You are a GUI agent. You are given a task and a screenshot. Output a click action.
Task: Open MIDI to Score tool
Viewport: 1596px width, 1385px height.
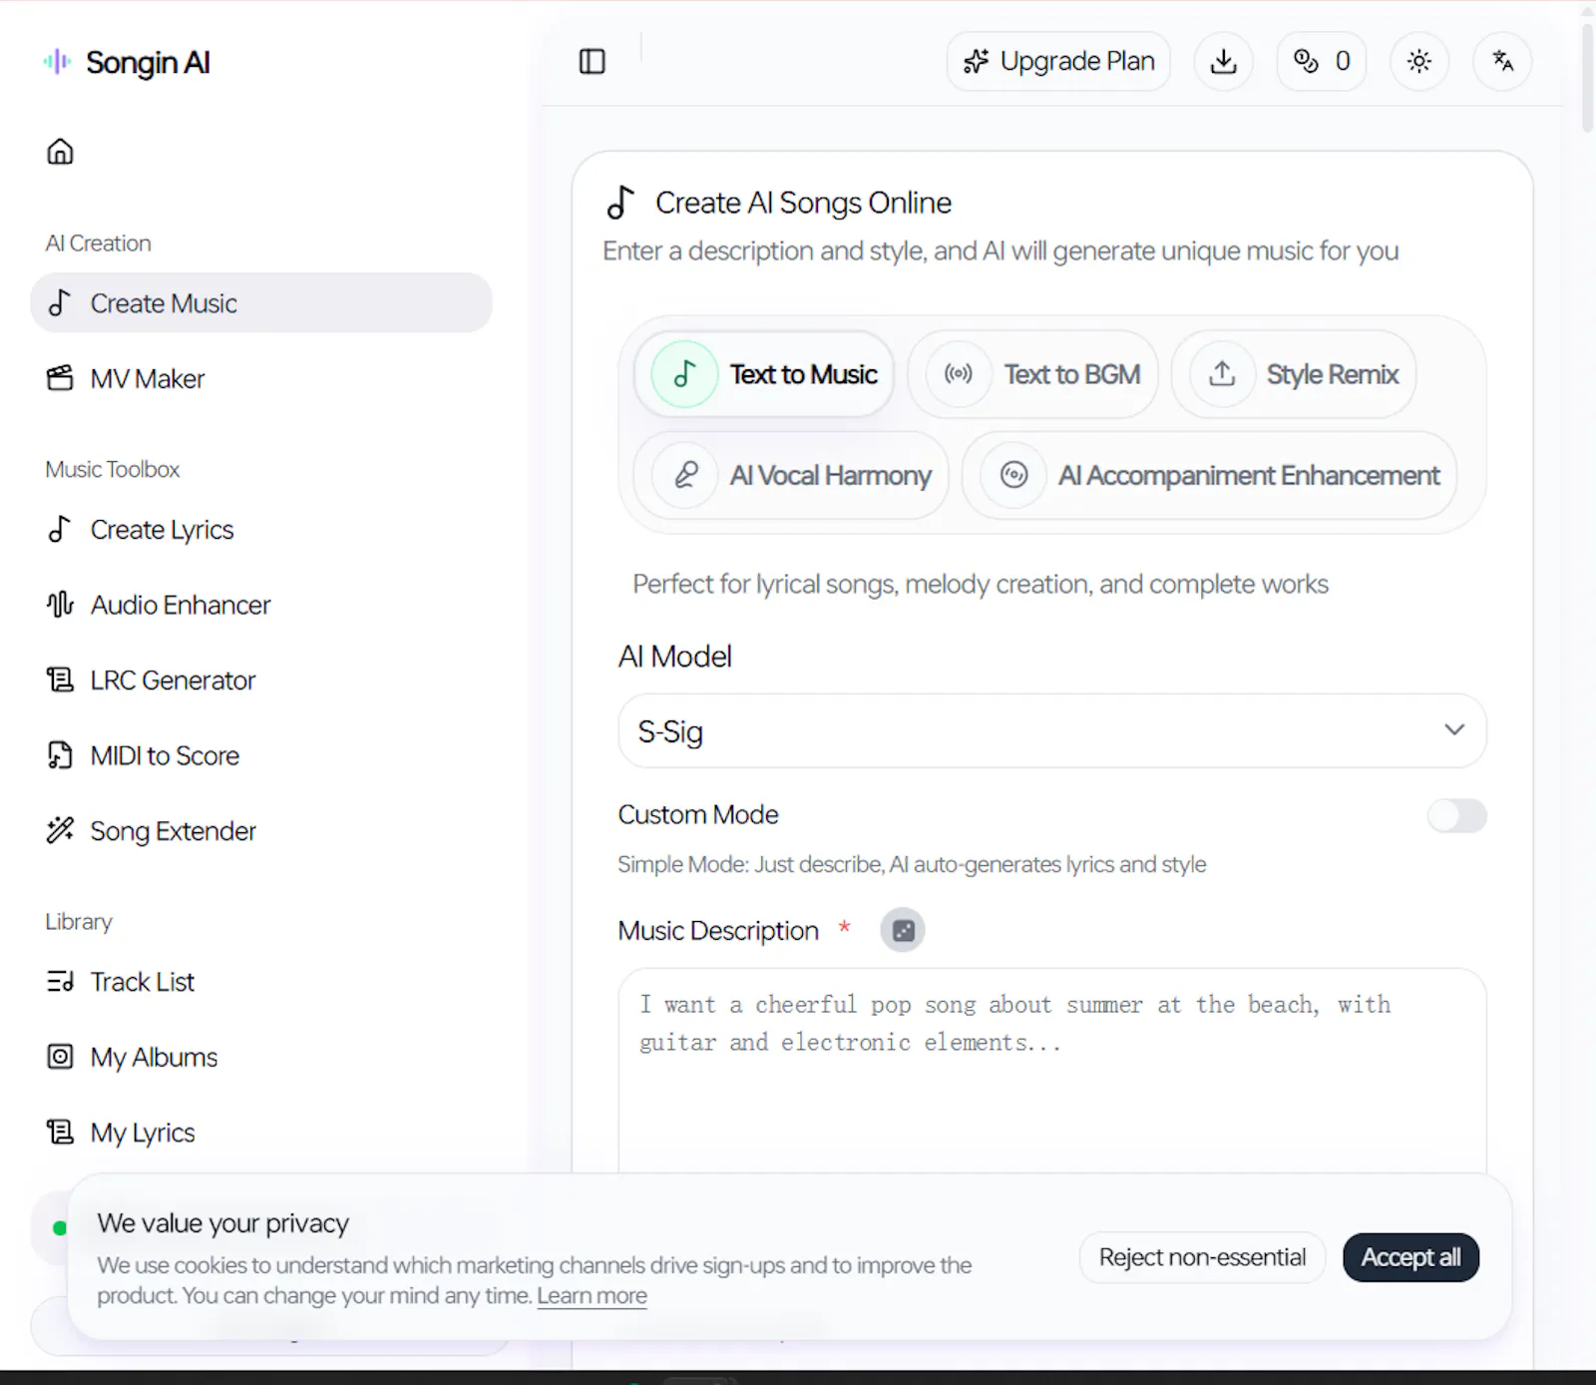pyautogui.click(x=261, y=756)
